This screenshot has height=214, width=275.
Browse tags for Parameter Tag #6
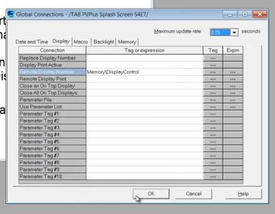pyautogui.click(x=213, y=149)
